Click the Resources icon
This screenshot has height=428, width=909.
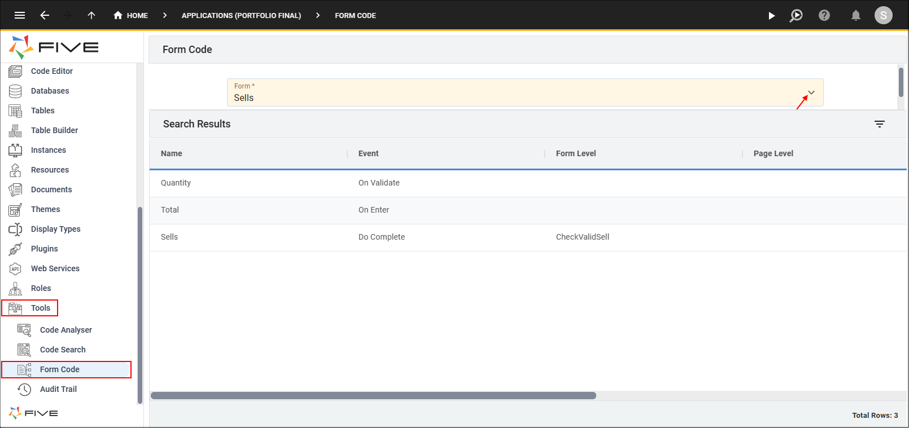coord(15,170)
